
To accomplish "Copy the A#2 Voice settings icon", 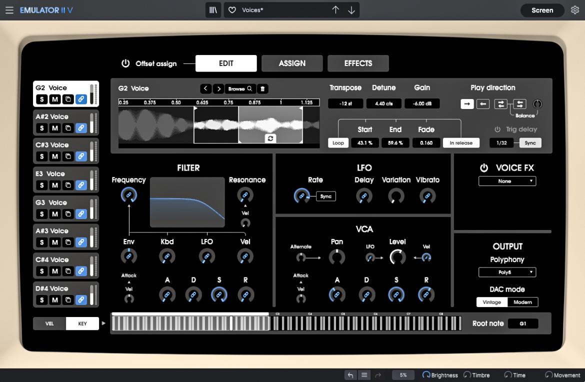I will pos(68,128).
